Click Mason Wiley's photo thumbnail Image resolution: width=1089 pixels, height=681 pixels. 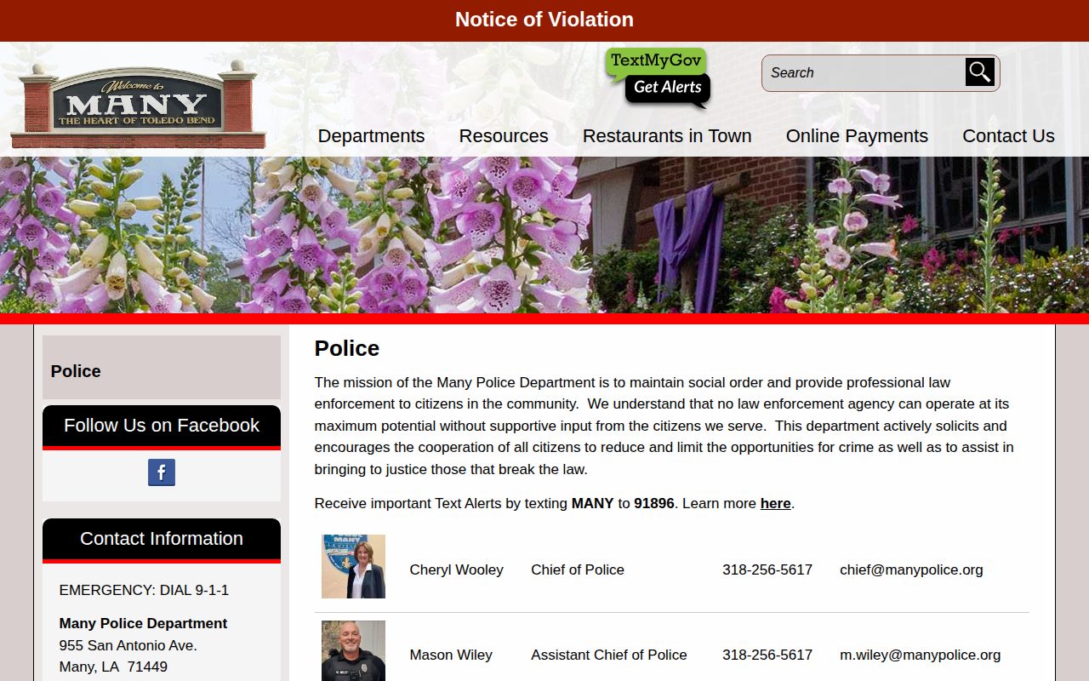353,651
